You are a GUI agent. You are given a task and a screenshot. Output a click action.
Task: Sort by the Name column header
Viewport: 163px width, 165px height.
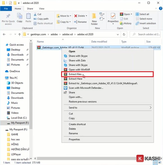(x=40, y=42)
